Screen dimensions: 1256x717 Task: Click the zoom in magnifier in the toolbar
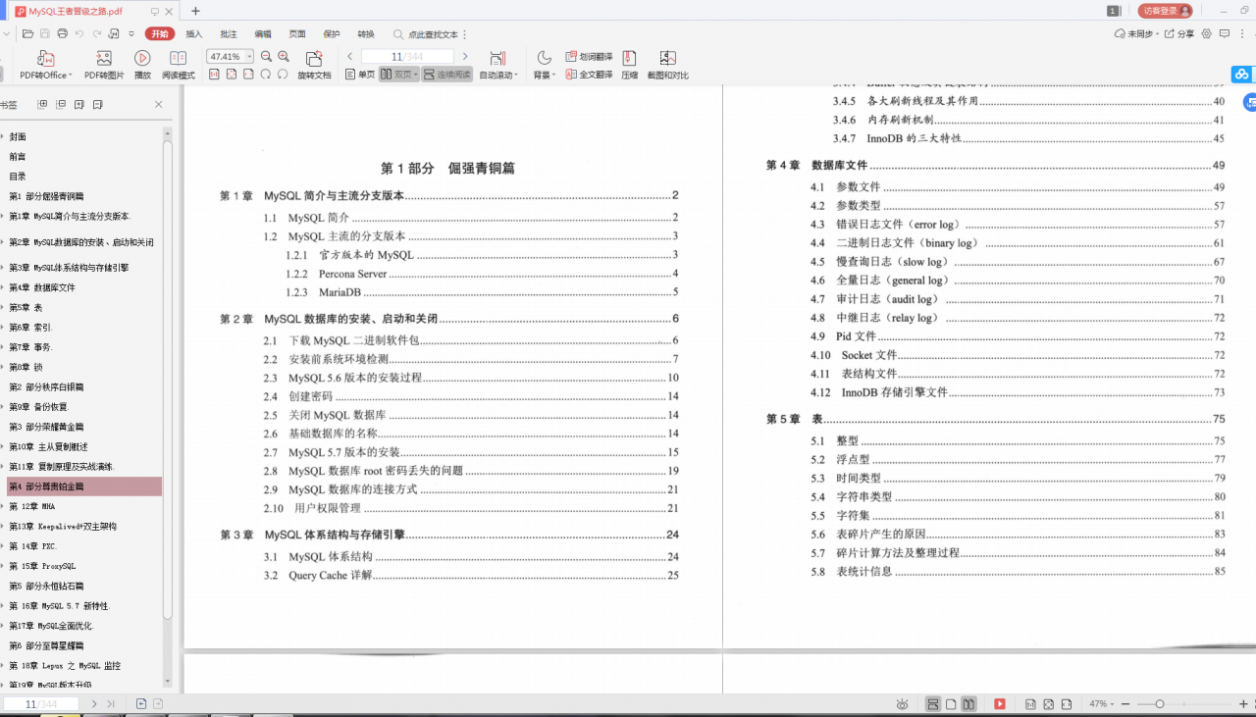284,57
